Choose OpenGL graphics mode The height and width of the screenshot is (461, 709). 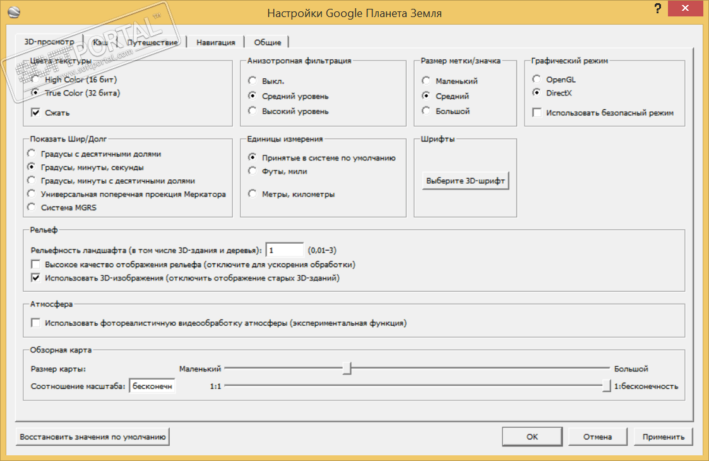(554, 80)
